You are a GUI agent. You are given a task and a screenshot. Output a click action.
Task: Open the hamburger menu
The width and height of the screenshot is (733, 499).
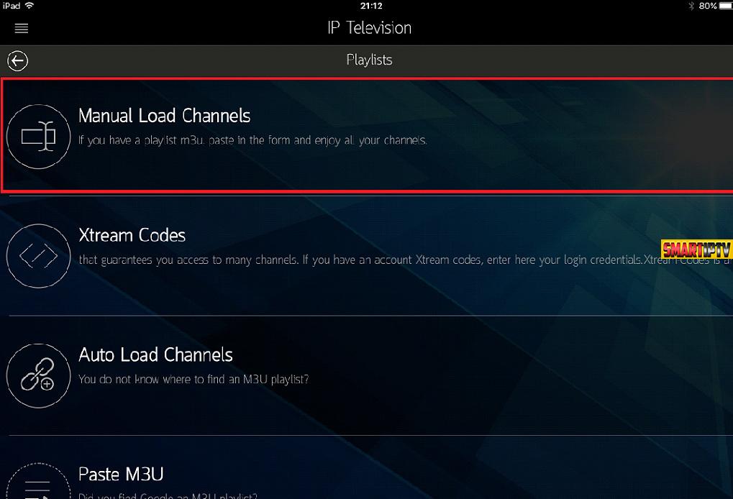[x=22, y=29]
